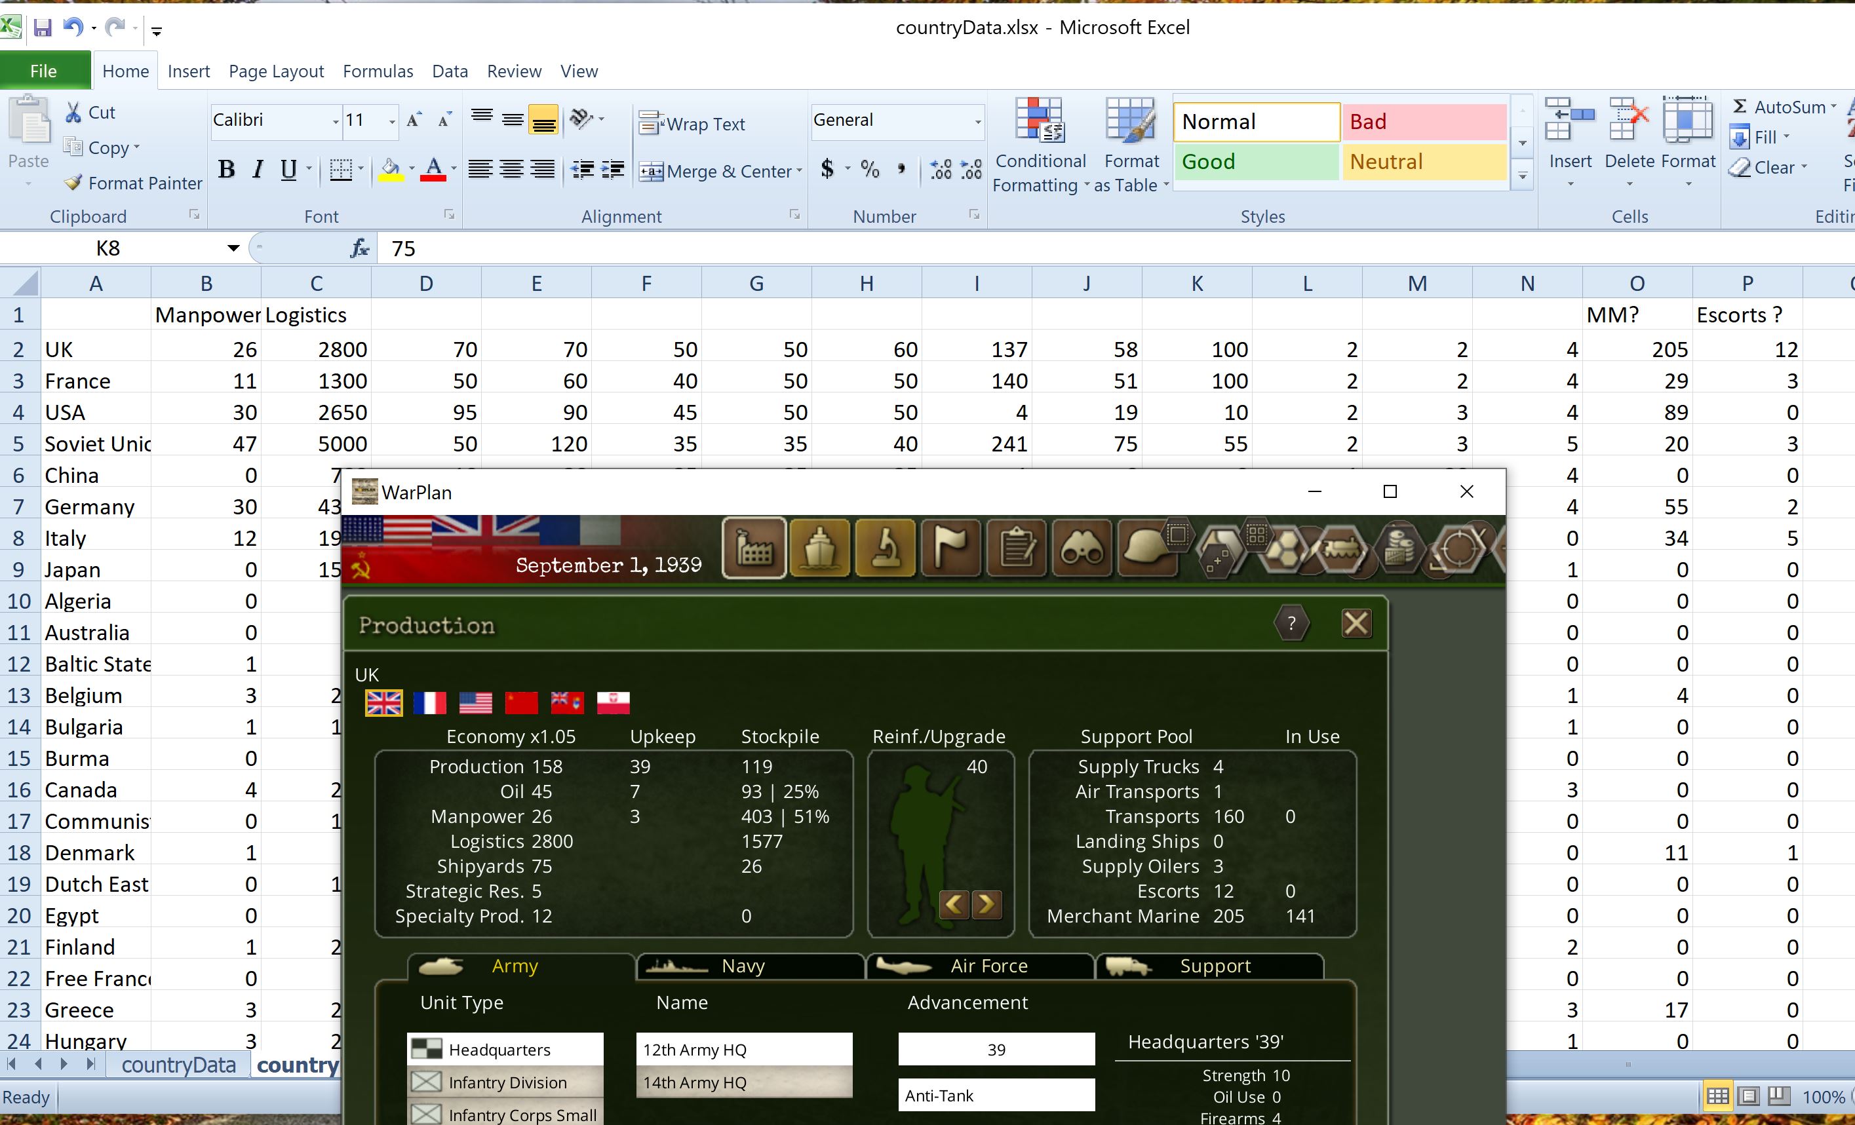Viewport: 1855px width, 1125px height.
Task: Select the French flag in Production
Action: pyautogui.click(x=429, y=703)
